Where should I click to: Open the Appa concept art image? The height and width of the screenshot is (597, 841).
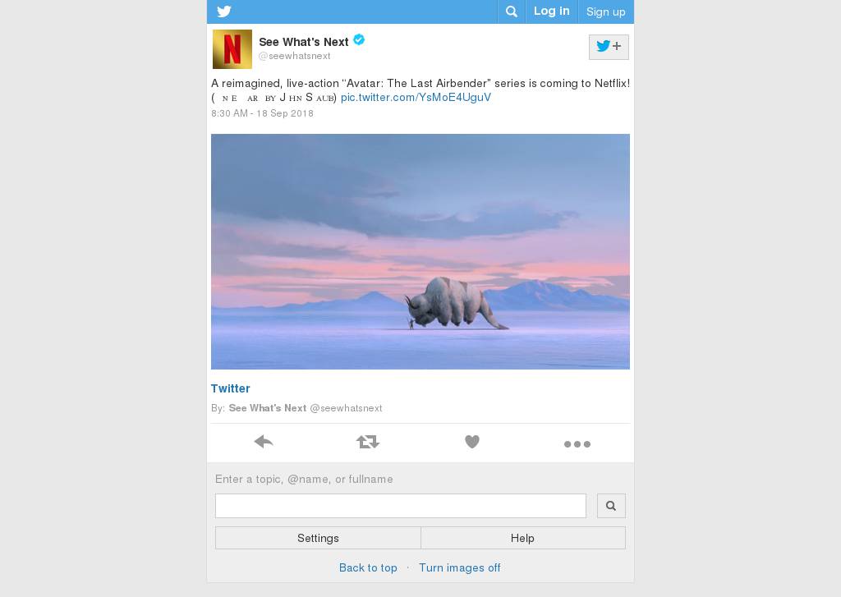pyautogui.click(x=420, y=251)
